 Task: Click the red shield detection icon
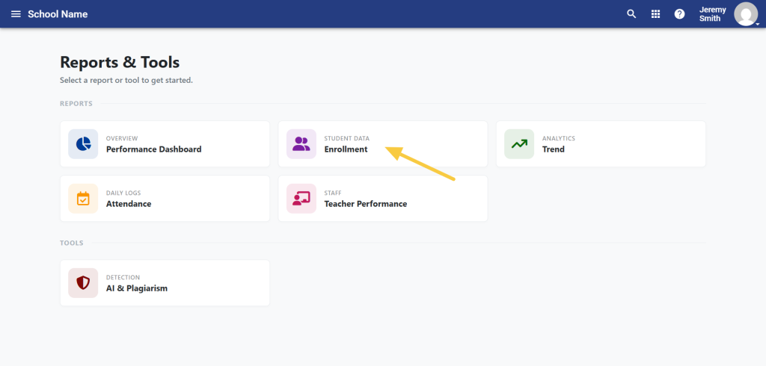[83, 283]
